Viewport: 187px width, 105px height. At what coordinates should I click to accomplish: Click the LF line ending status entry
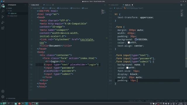[162, 101]
